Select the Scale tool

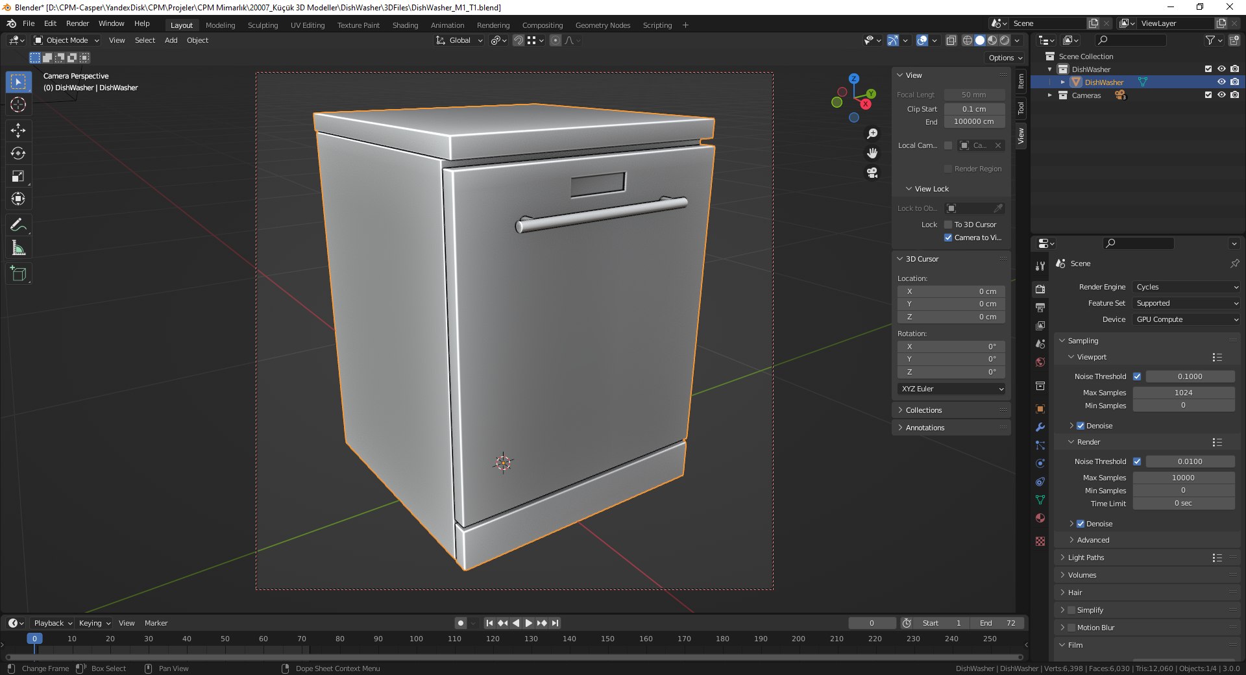[18, 176]
